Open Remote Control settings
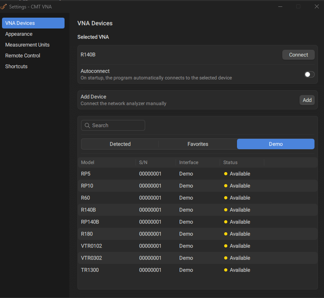The image size is (324, 298). click(23, 56)
